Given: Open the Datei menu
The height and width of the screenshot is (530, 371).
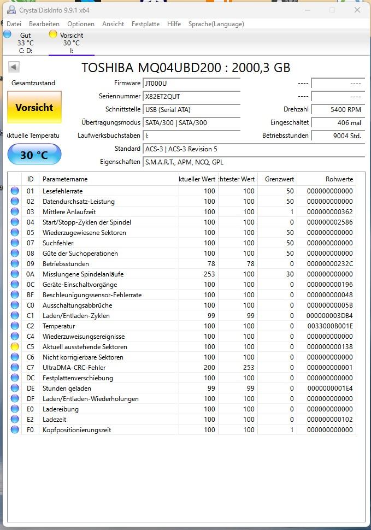Looking at the screenshot, I should pyautogui.click(x=14, y=24).
